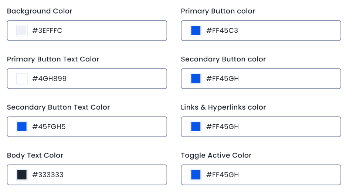Click the Secondary Button Text Color swatch
The height and width of the screenshot is (192, 346).
[22, 127]
